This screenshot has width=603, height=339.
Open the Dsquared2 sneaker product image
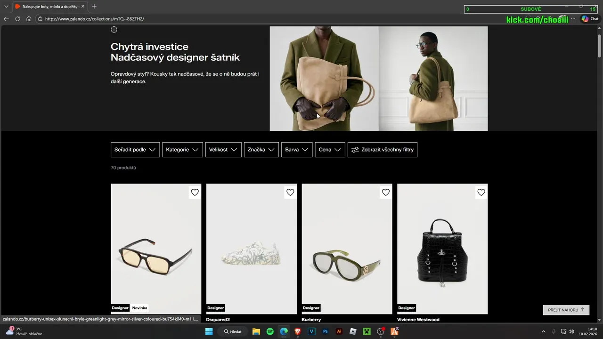pyautogui.click(x=252, y=249)
